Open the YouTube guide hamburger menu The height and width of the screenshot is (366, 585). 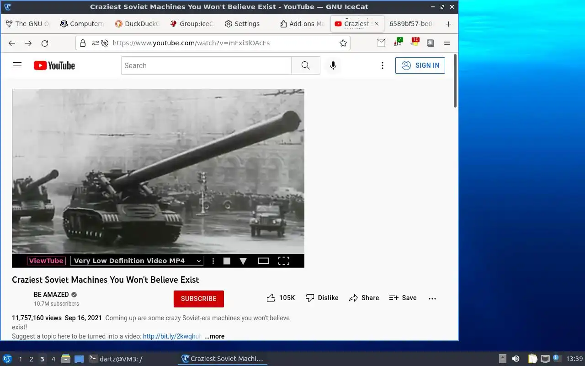[x=17, y=65]
